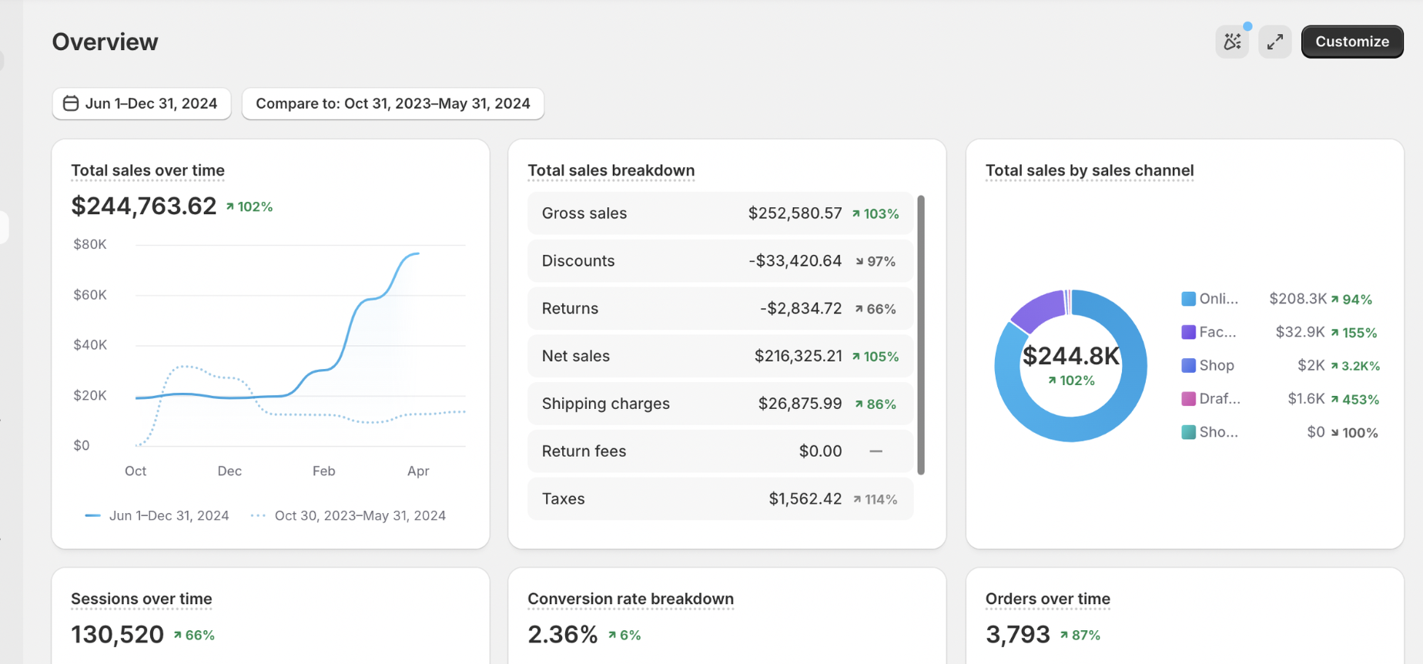The width and height of the screenshot is (1423, 664).
Task: Click the $244,763.62 total sales figure
Action: [x=144, y=206]
